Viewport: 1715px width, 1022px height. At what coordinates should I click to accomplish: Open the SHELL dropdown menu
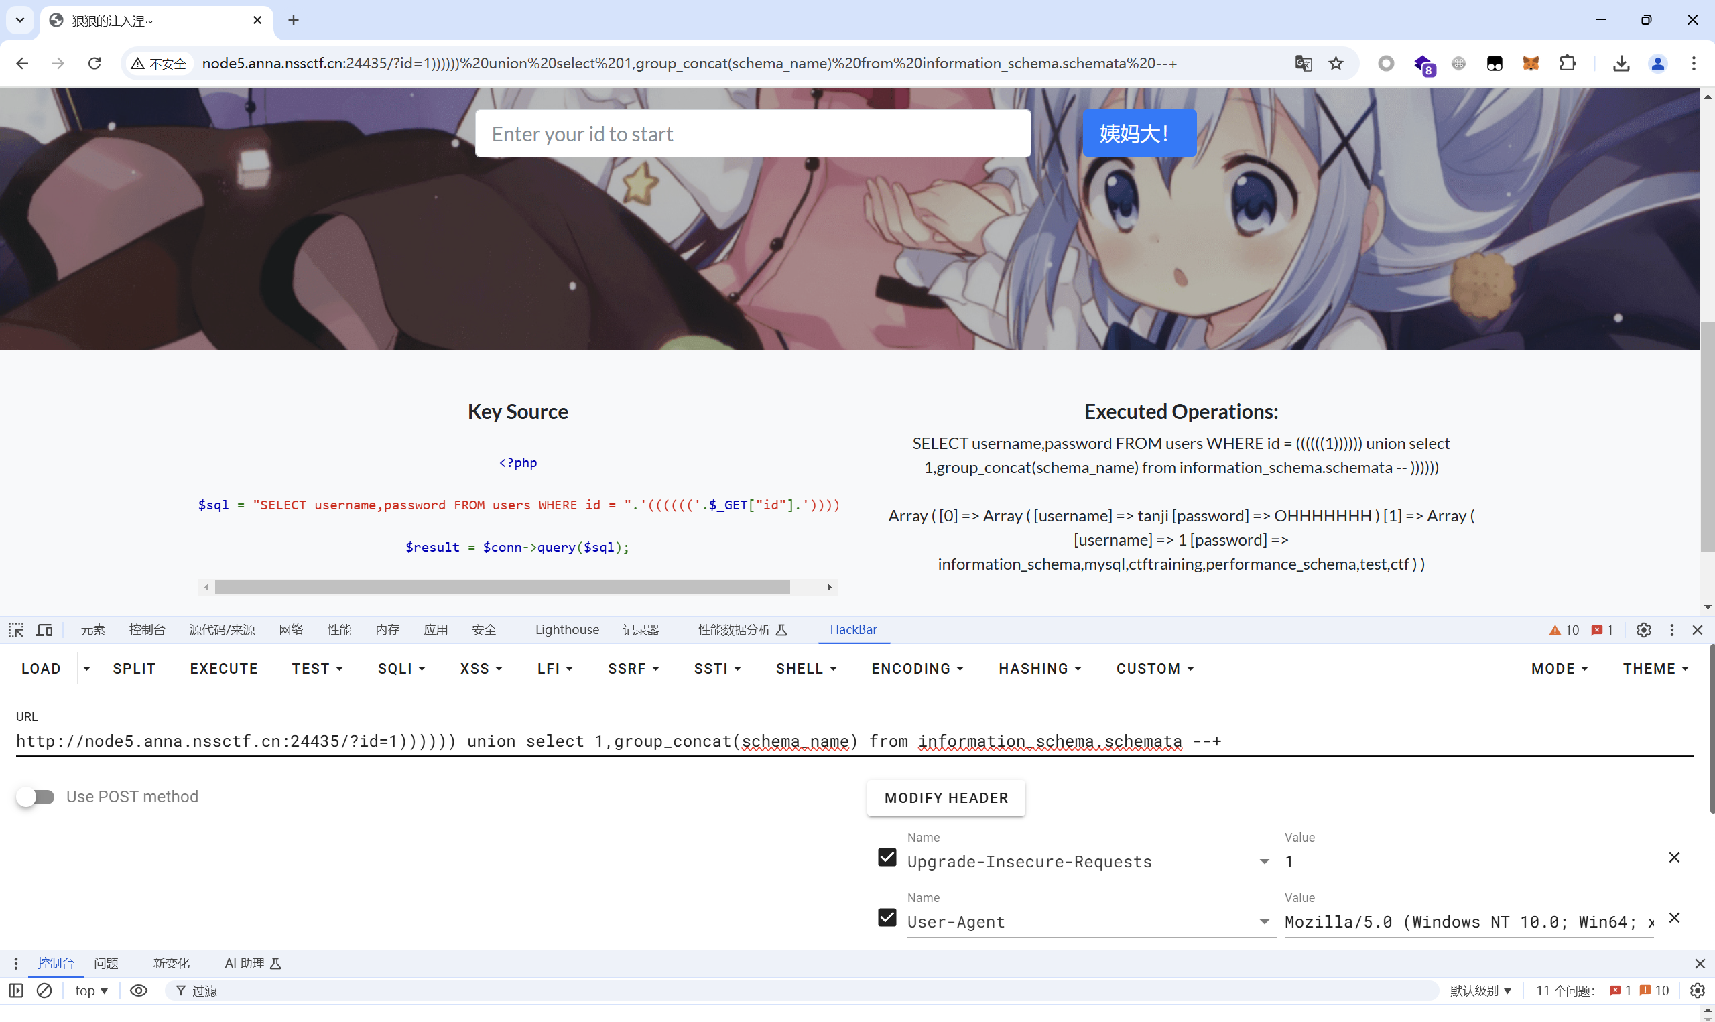(x=806, y=669)
